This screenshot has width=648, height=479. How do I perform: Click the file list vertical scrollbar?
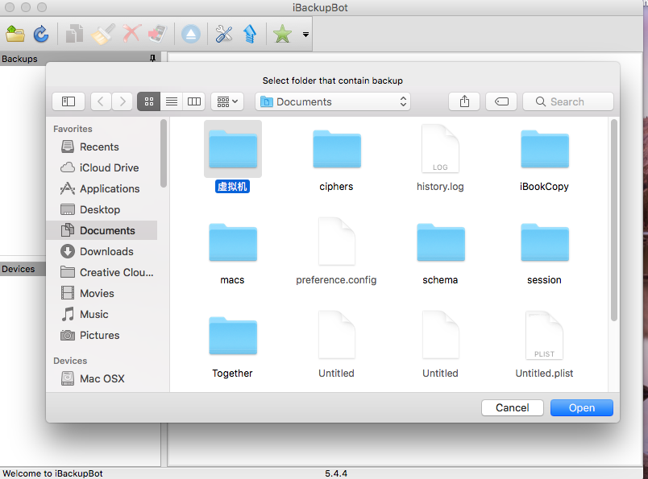tap(614, 220)
